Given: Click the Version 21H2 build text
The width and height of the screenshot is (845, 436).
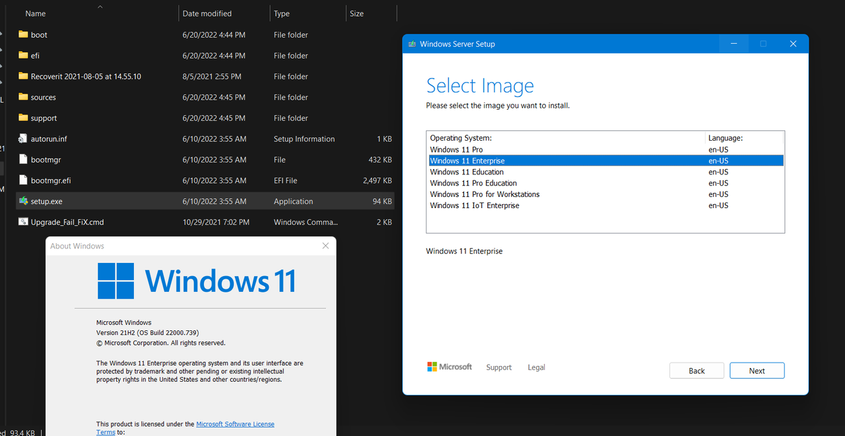Looking at the screenshot, I should (148, 333).
